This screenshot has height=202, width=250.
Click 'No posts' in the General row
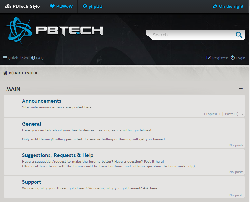click(x=236, y=145)
